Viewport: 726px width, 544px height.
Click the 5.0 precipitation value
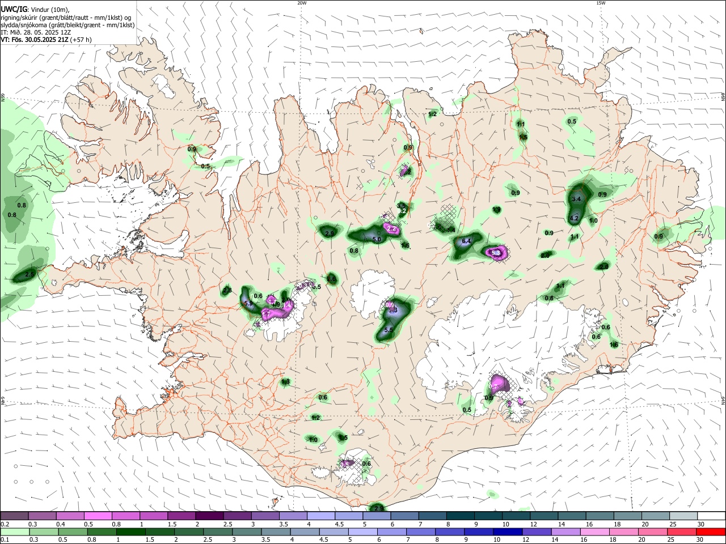(377, 240)
